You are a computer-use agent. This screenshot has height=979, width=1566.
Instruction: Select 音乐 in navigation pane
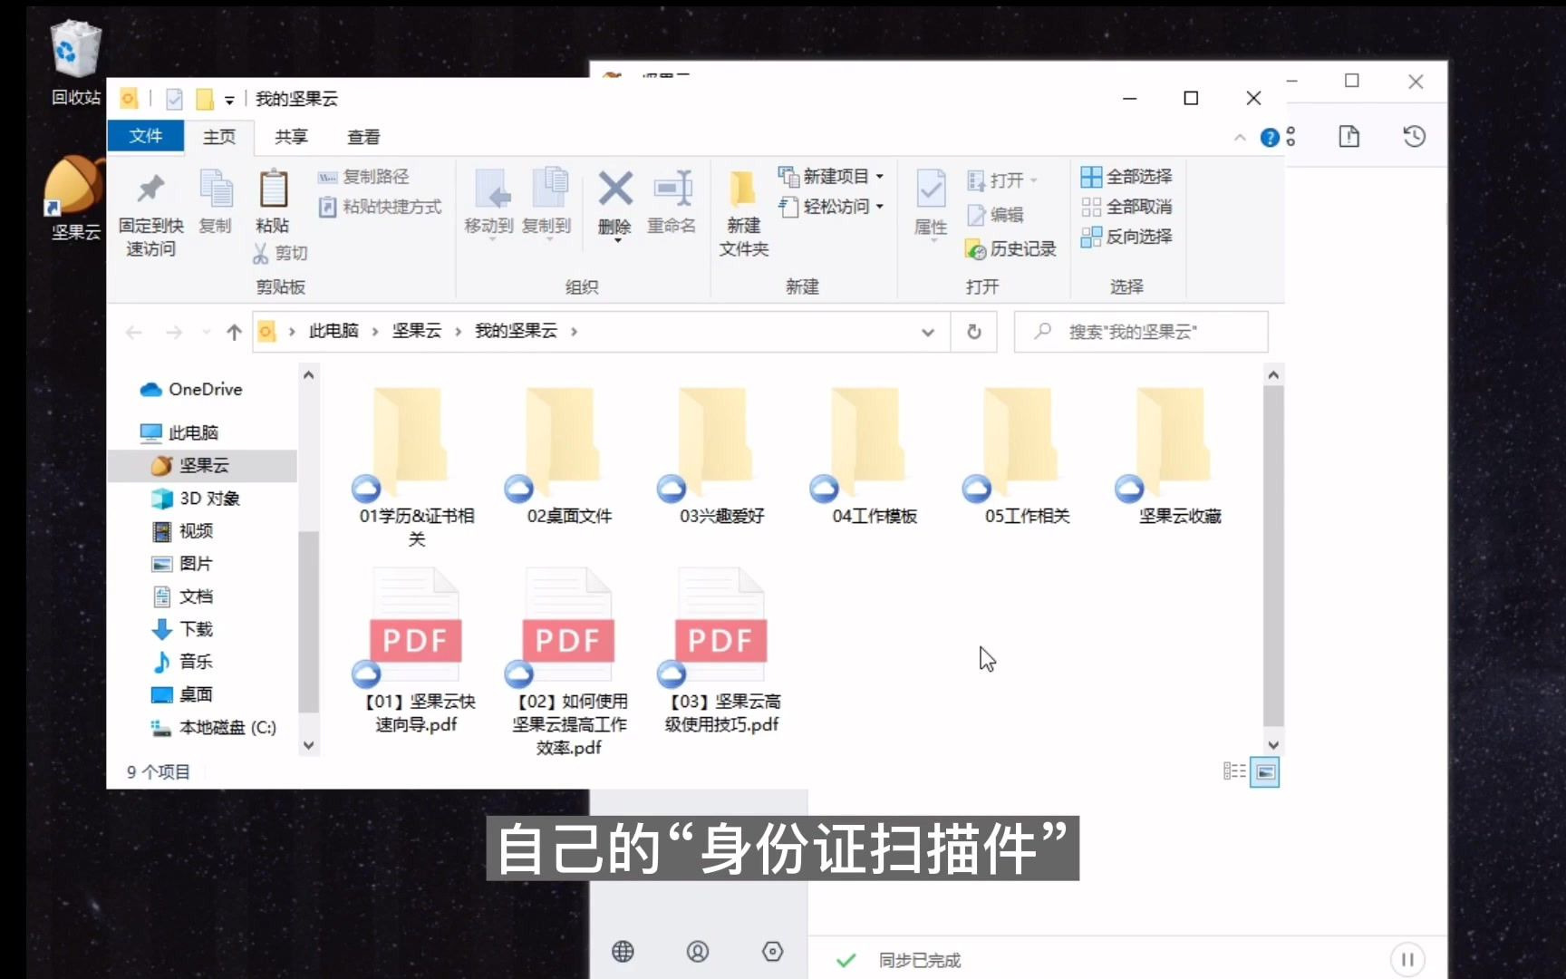182,662
